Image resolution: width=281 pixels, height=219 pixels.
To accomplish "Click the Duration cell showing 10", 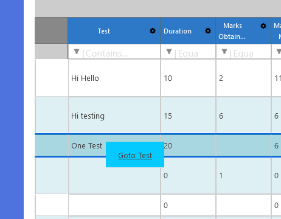I will (x=189, y=78).
